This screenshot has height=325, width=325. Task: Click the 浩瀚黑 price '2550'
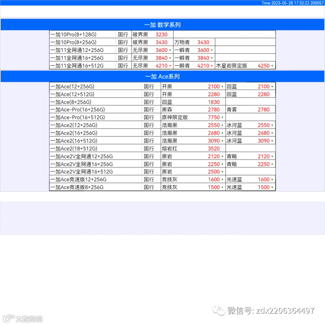(214, 125)
